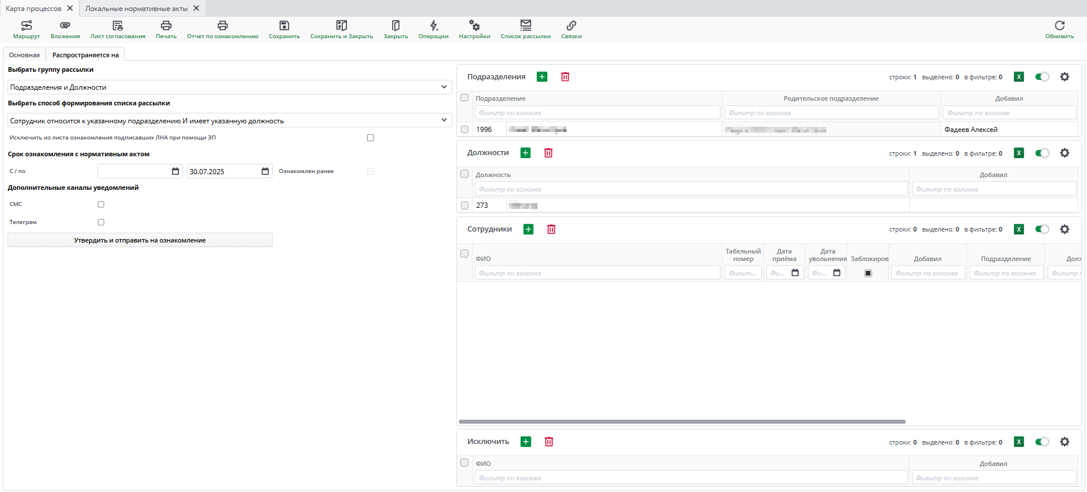Close Локальные нормативные акты tab
Viewport: 1087px width, 492px height.
(x=196, y=8)
